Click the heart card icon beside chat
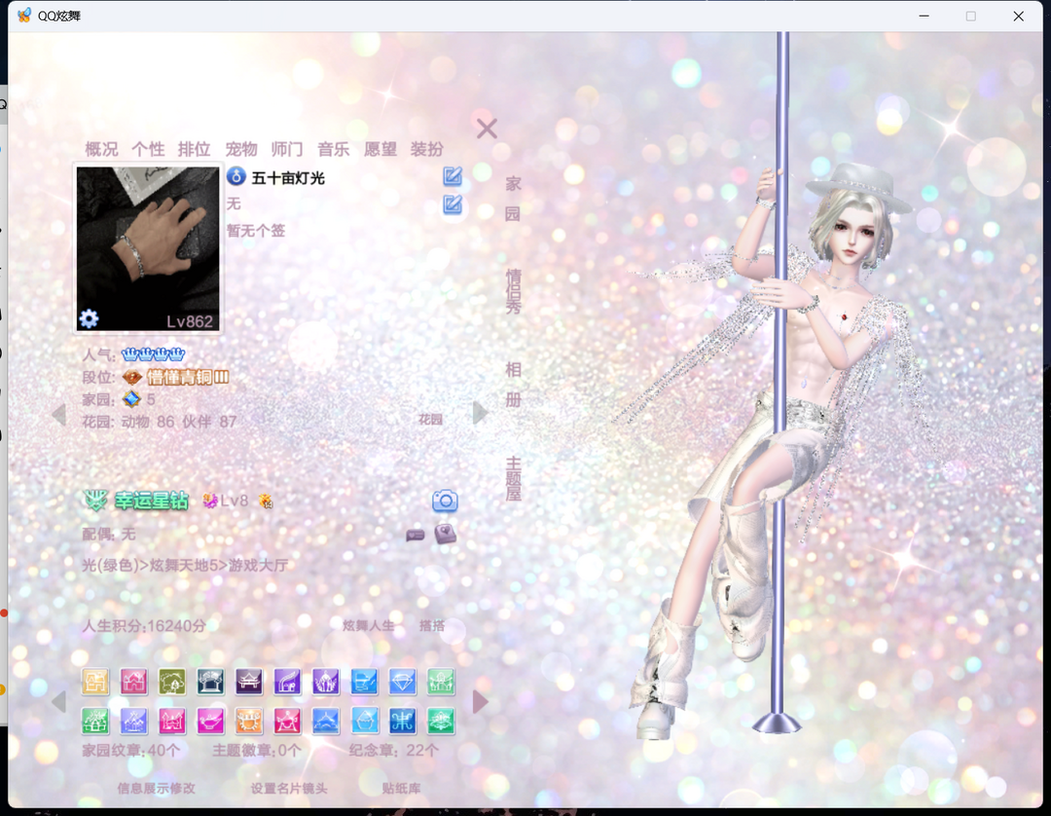 tap(445, 535)
